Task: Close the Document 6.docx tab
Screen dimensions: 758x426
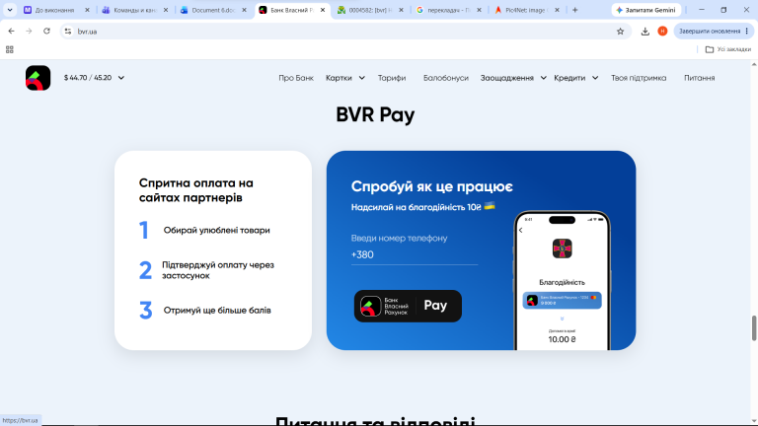Action: point(244,10)
